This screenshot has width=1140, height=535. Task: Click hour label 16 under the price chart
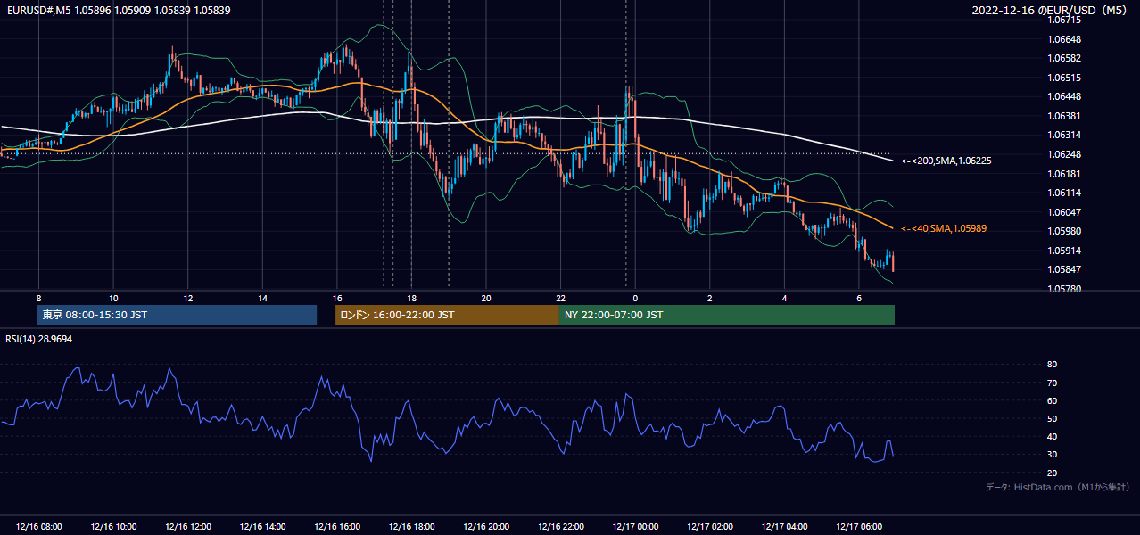(x=337, y=298)
